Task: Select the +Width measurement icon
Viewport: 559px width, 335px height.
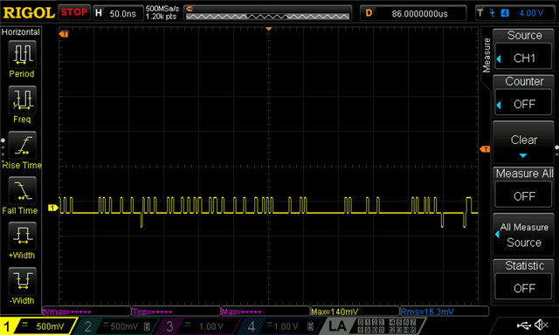Action: (x=22, y=236)
